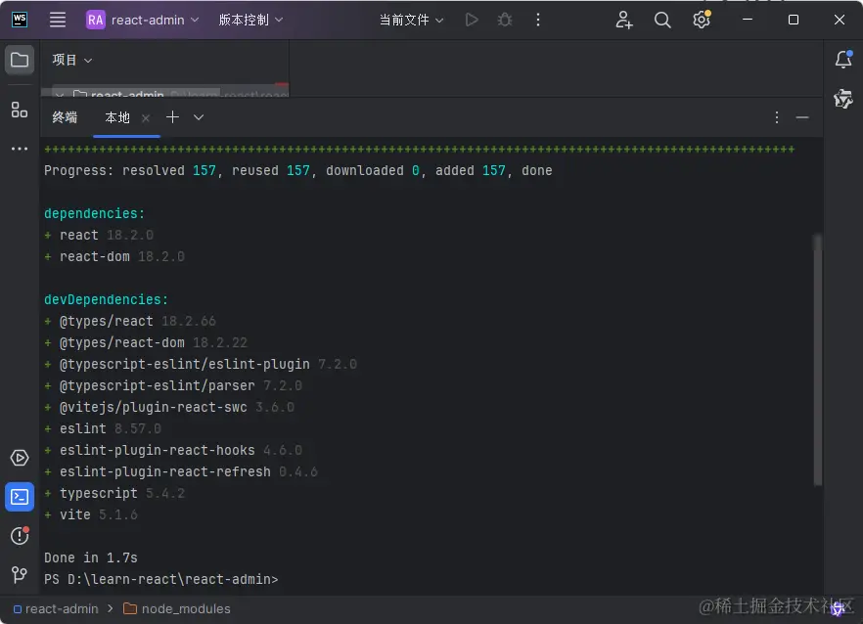Click the 'dependencies:' heading text
This screenshot has height=624, width=863.
94,213
